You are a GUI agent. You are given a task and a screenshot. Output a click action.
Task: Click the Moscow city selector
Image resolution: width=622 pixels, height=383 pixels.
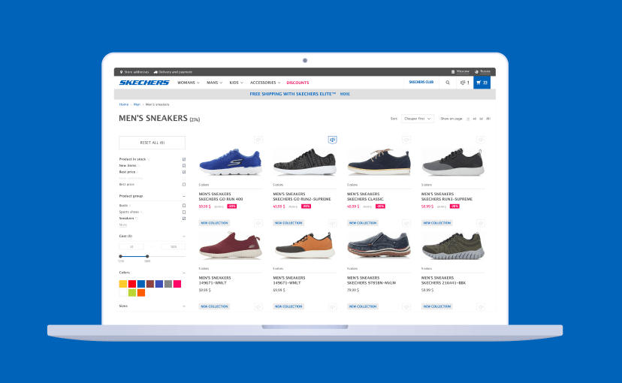(460, 72)
